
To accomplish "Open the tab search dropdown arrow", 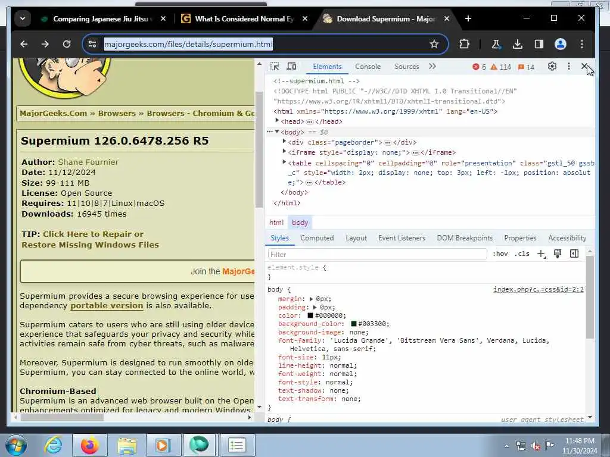I will [23, 18].
